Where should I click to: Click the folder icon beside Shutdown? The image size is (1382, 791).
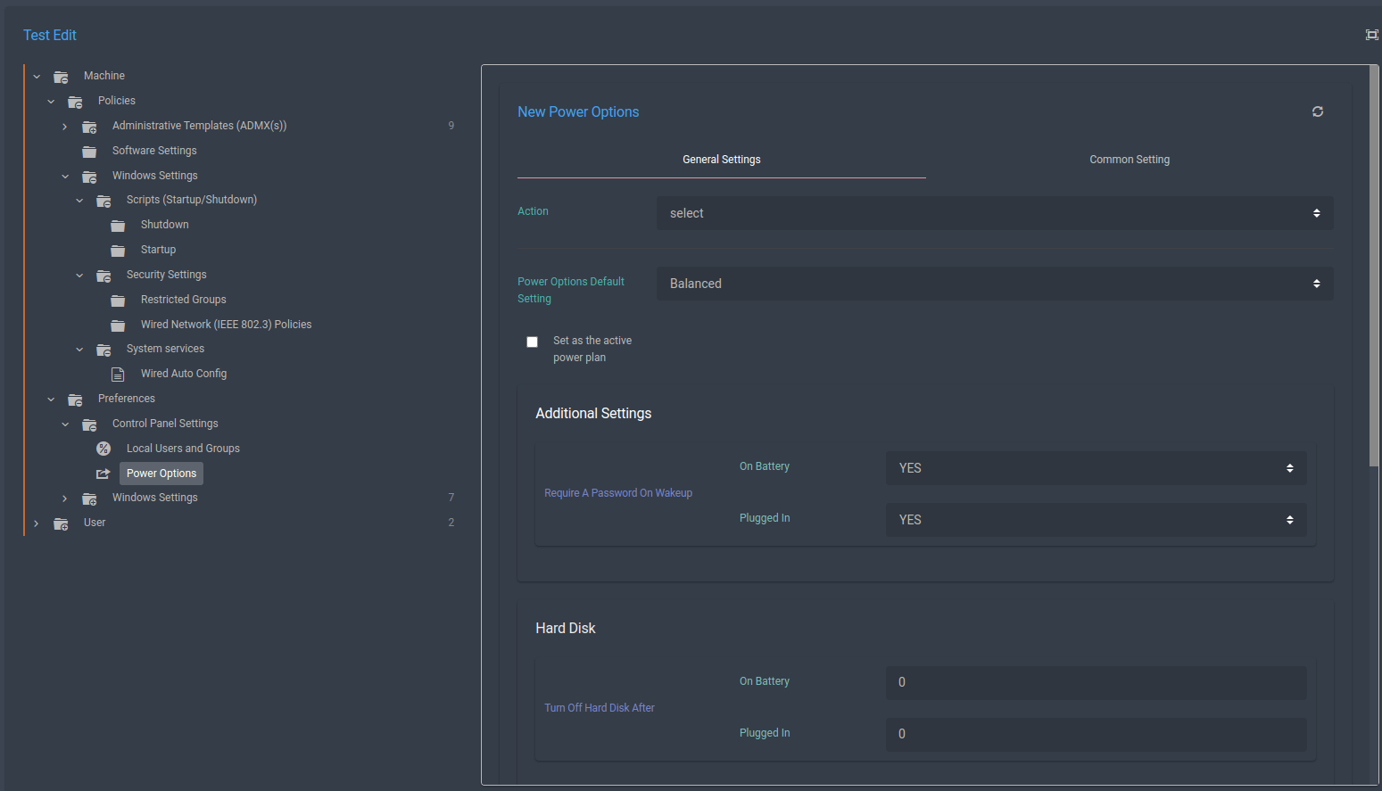[118, 225]
